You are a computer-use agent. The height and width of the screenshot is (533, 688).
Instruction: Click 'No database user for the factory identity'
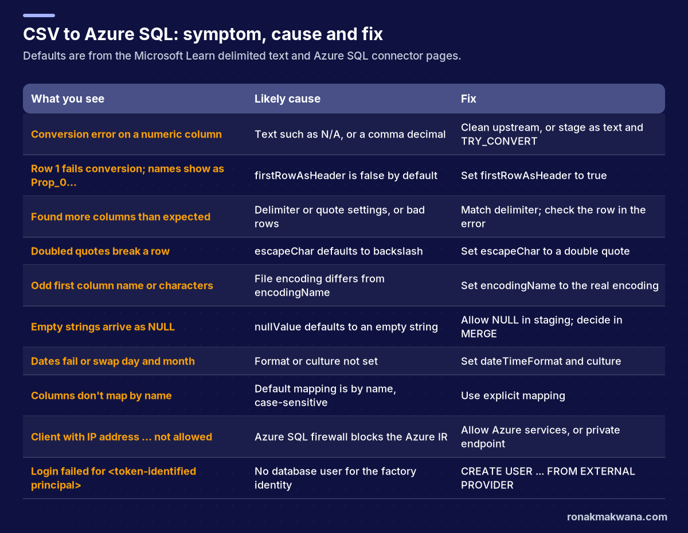[x=335, y=478]
